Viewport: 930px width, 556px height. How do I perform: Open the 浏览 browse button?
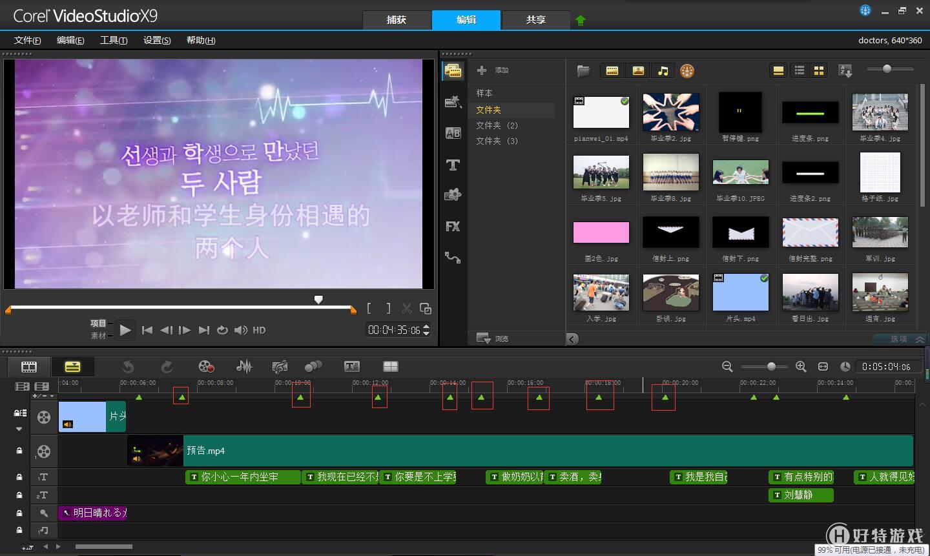pyautogui.click(x=492, y=338)
